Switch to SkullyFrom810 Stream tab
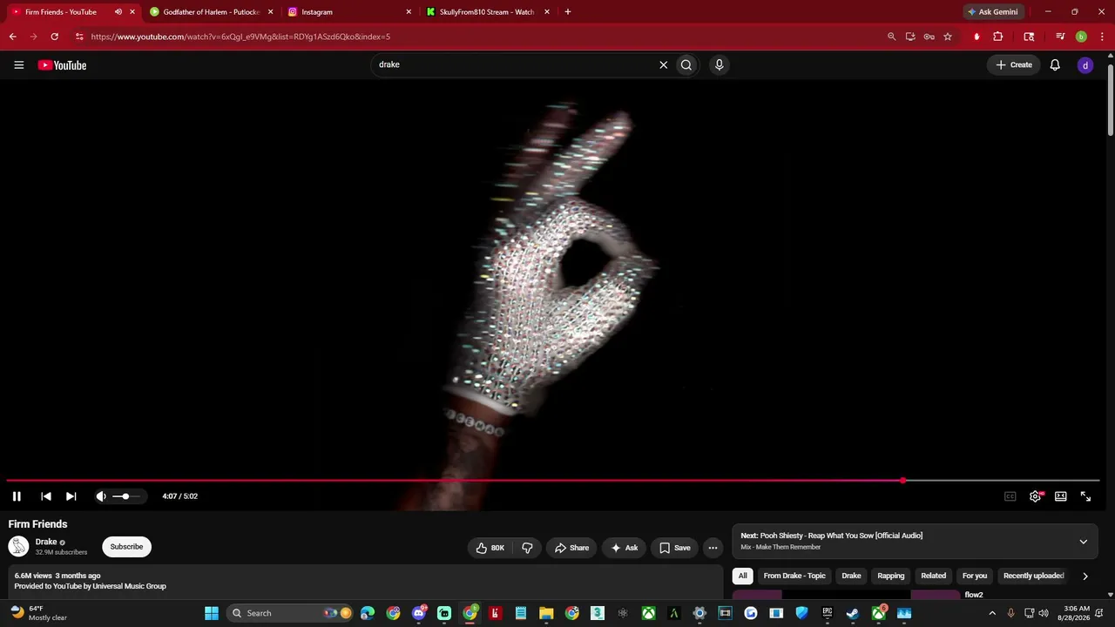The width and height of the screenshot is (1115, 627). (488, 12)
